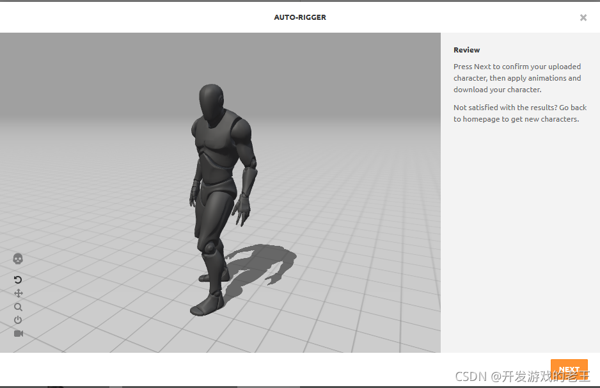Viewport: 600px width, 388px height.
Task: Select the pan move arrows tool
Action: tap(19, 293)
